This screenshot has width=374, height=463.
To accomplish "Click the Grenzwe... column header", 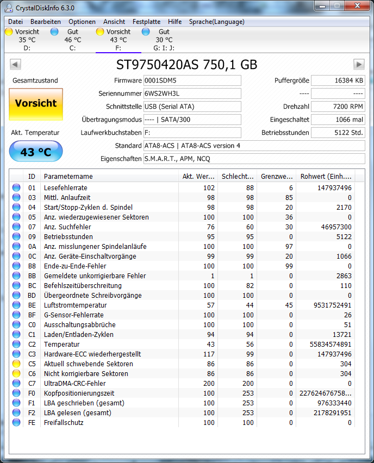I will coord(277,176).
